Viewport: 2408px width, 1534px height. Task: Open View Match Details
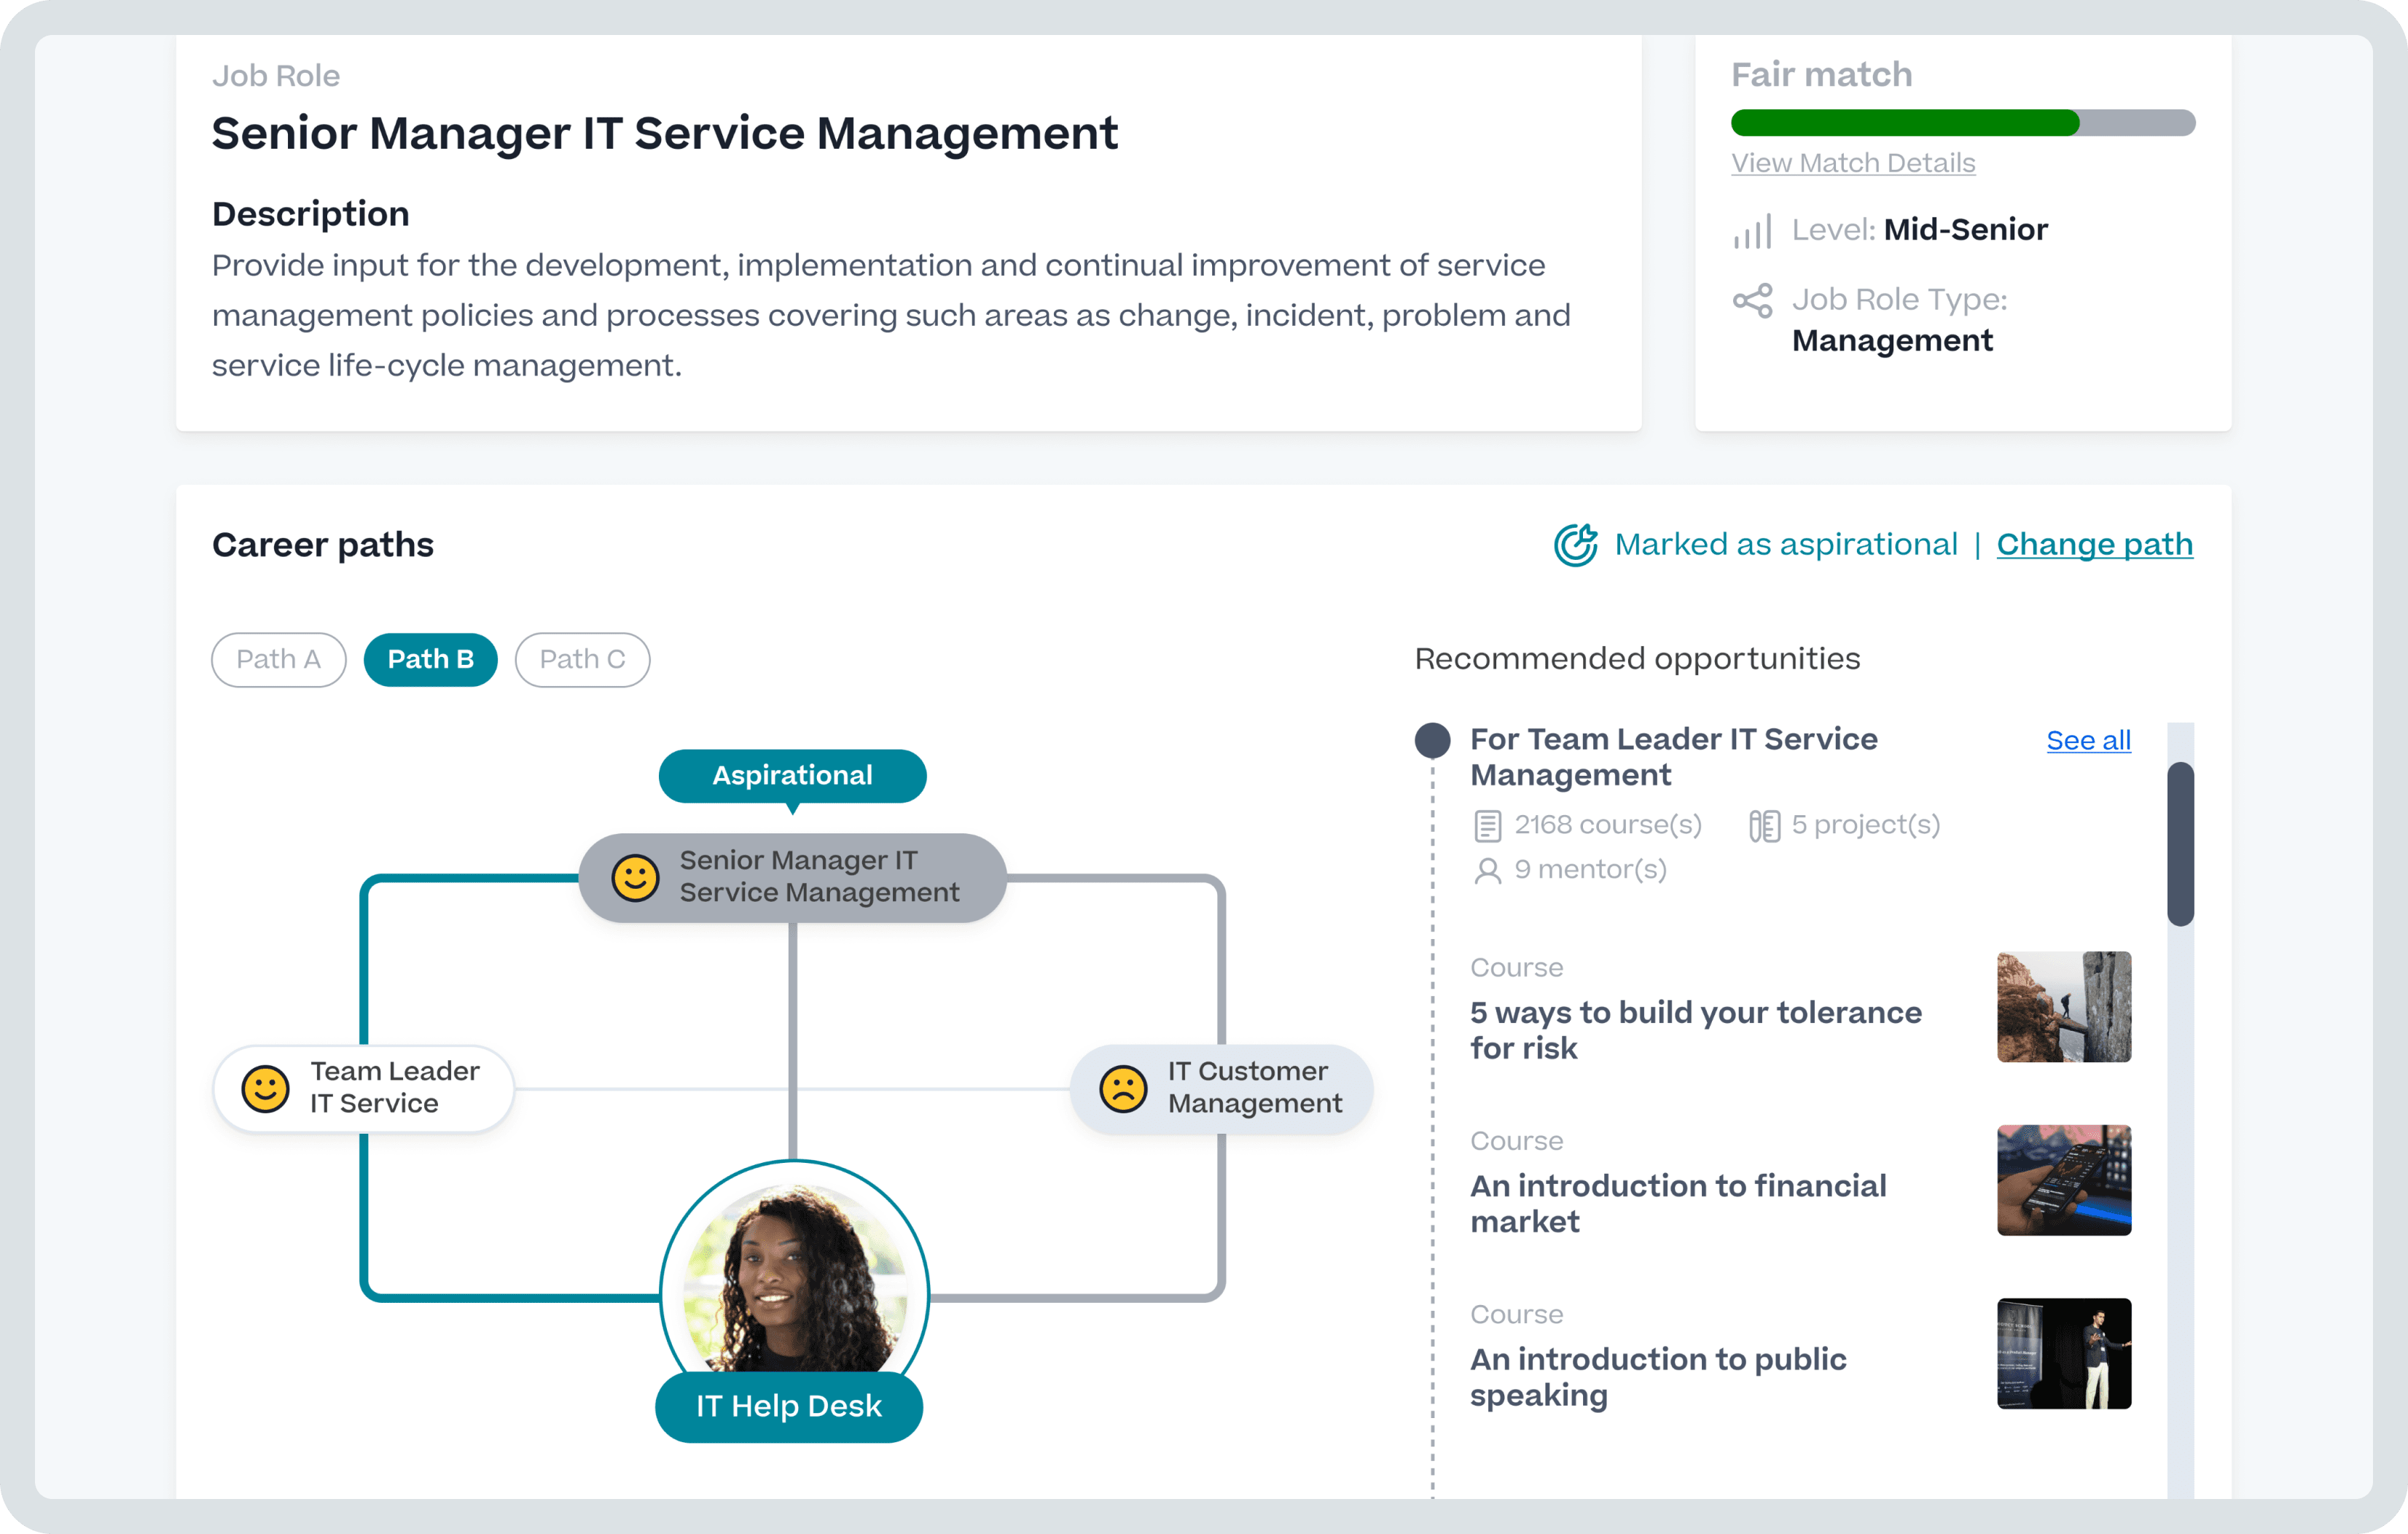[1853, 163]
